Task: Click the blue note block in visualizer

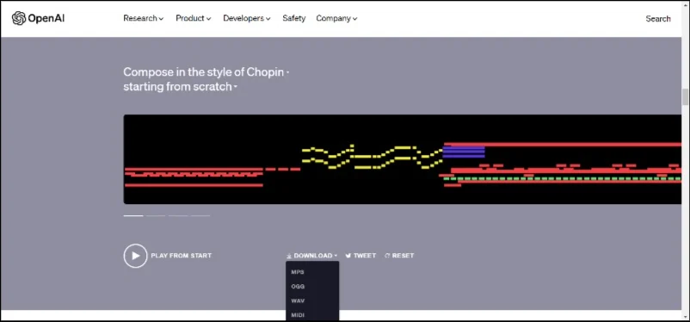Action: pyautogui.click(x=464, y=152)
